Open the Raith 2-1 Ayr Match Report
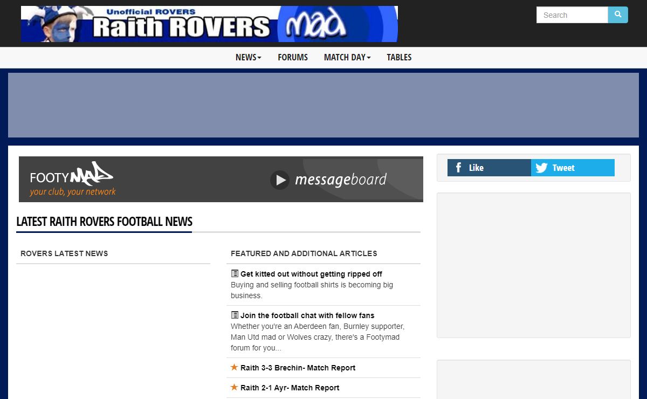This screenshot has height=399, width=647. click(290, 388)
